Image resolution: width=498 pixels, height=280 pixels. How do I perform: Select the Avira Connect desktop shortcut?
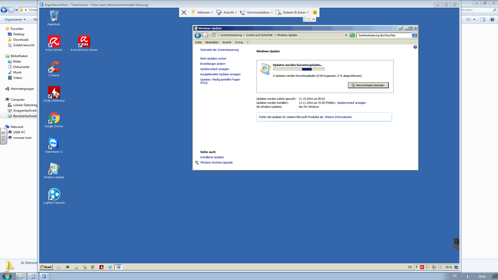pos(54,43)
